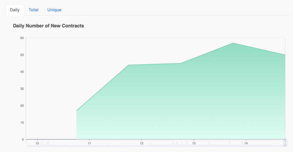Open the Total tab
This screenshot has width=293, height=152.
tap(33, 10)
